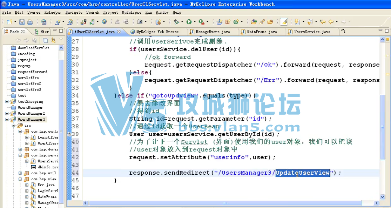Image resolution: width=391 pixels, height=208 pixels.
Task: Click the Next Annotation down-arrow icon
Action: 297,22
